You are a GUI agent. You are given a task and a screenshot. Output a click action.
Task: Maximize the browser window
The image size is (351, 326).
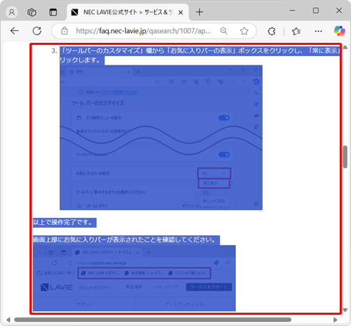pos(316,11)
